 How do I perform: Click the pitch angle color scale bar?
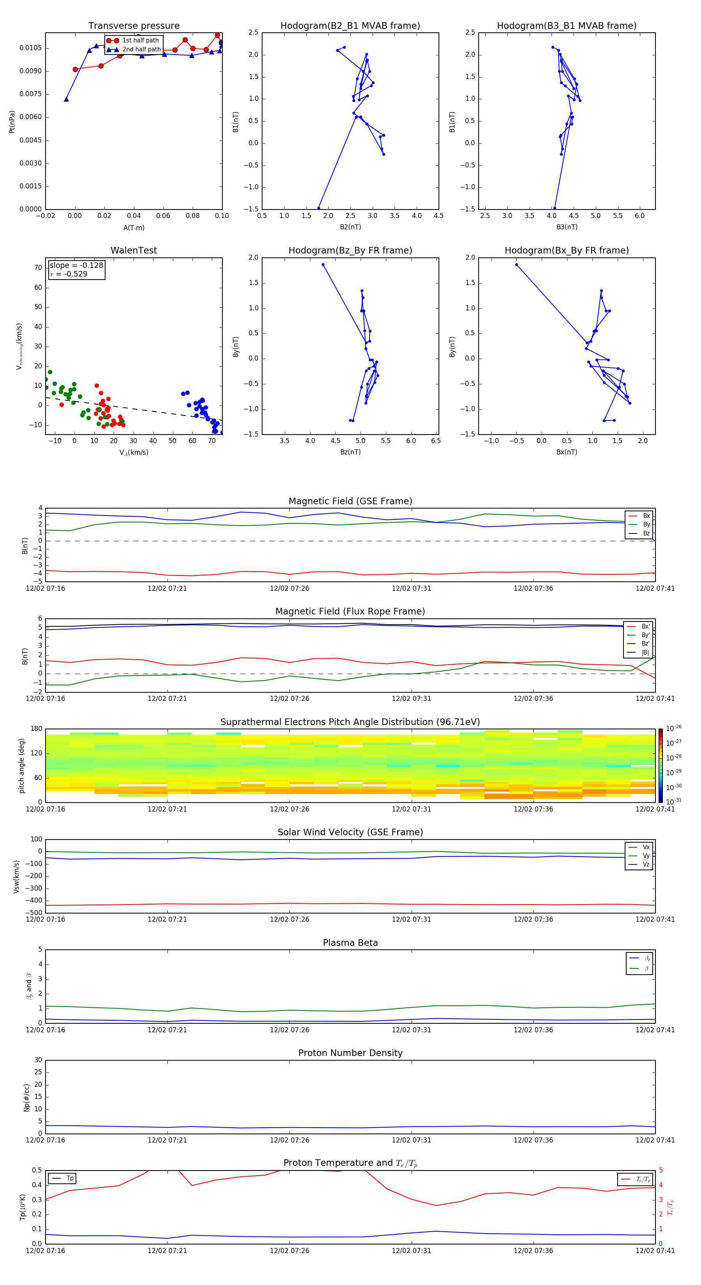click(x=660, y=766)
